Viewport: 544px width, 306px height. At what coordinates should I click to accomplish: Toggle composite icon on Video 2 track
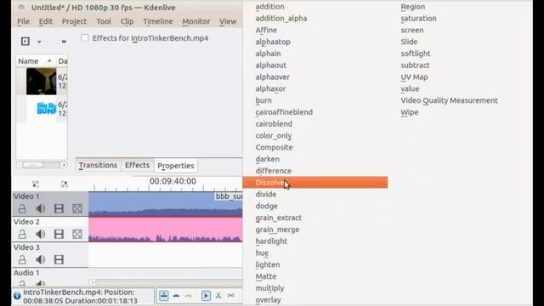click(77, 235)
